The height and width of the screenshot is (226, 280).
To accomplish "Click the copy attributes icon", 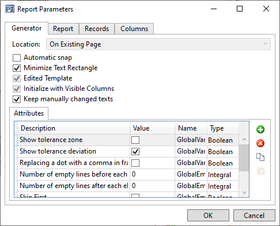I will tap(260, 157).
